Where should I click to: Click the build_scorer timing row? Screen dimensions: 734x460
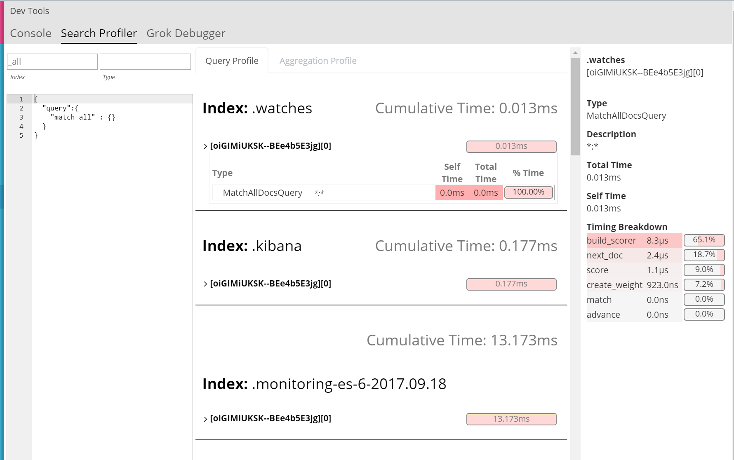pos(655,240)
